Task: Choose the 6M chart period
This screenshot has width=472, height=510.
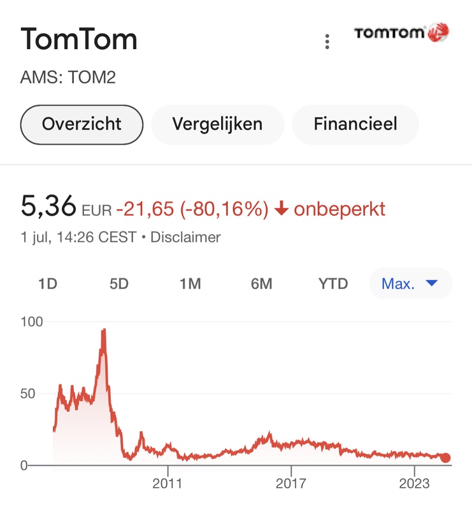Action: click(262, 284)
